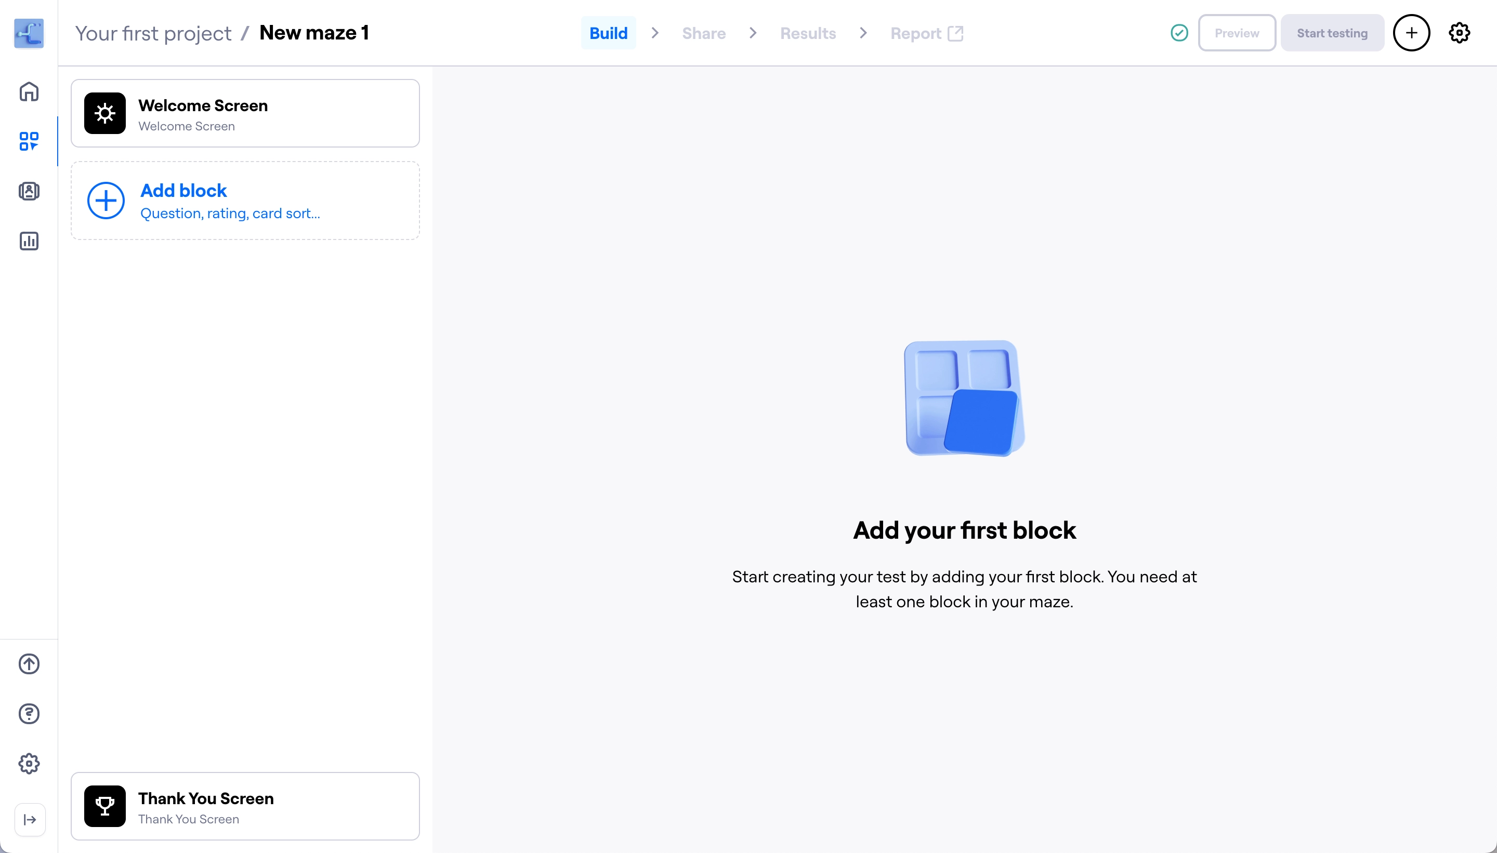Select the Thank You Screen block card
The image size is (1497, 853).
245,806
